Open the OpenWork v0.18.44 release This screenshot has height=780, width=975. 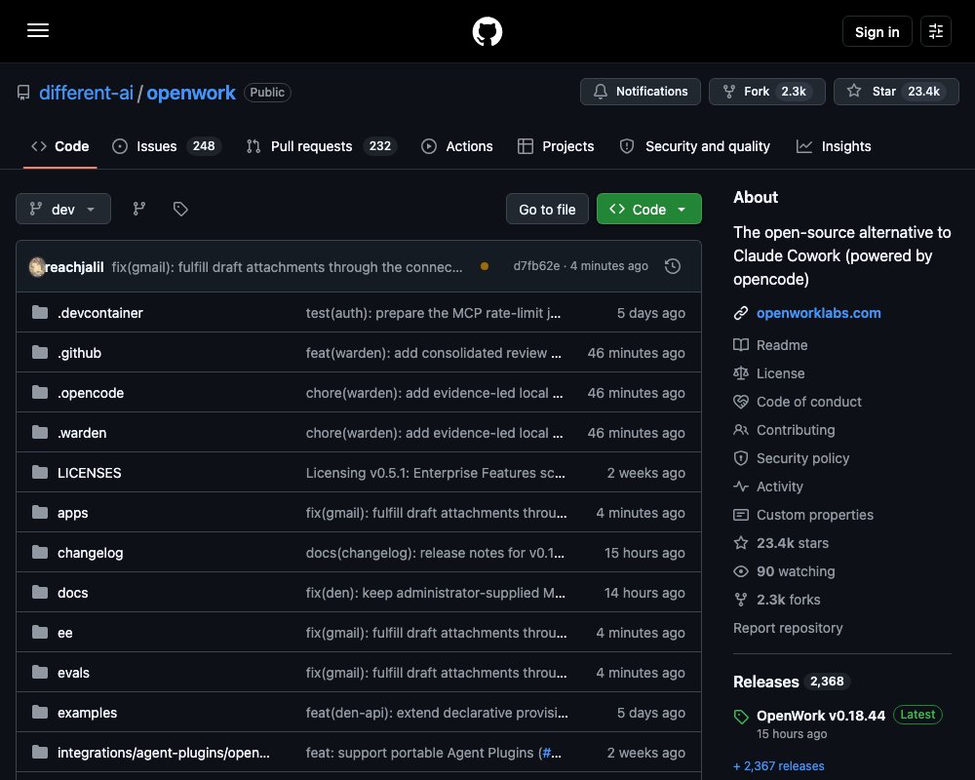tap(820, 716)
